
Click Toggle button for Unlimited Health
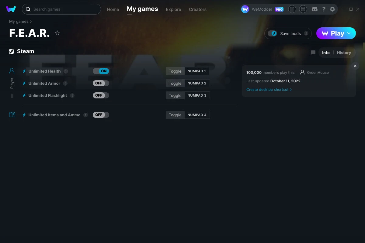(x=175, y=71)
